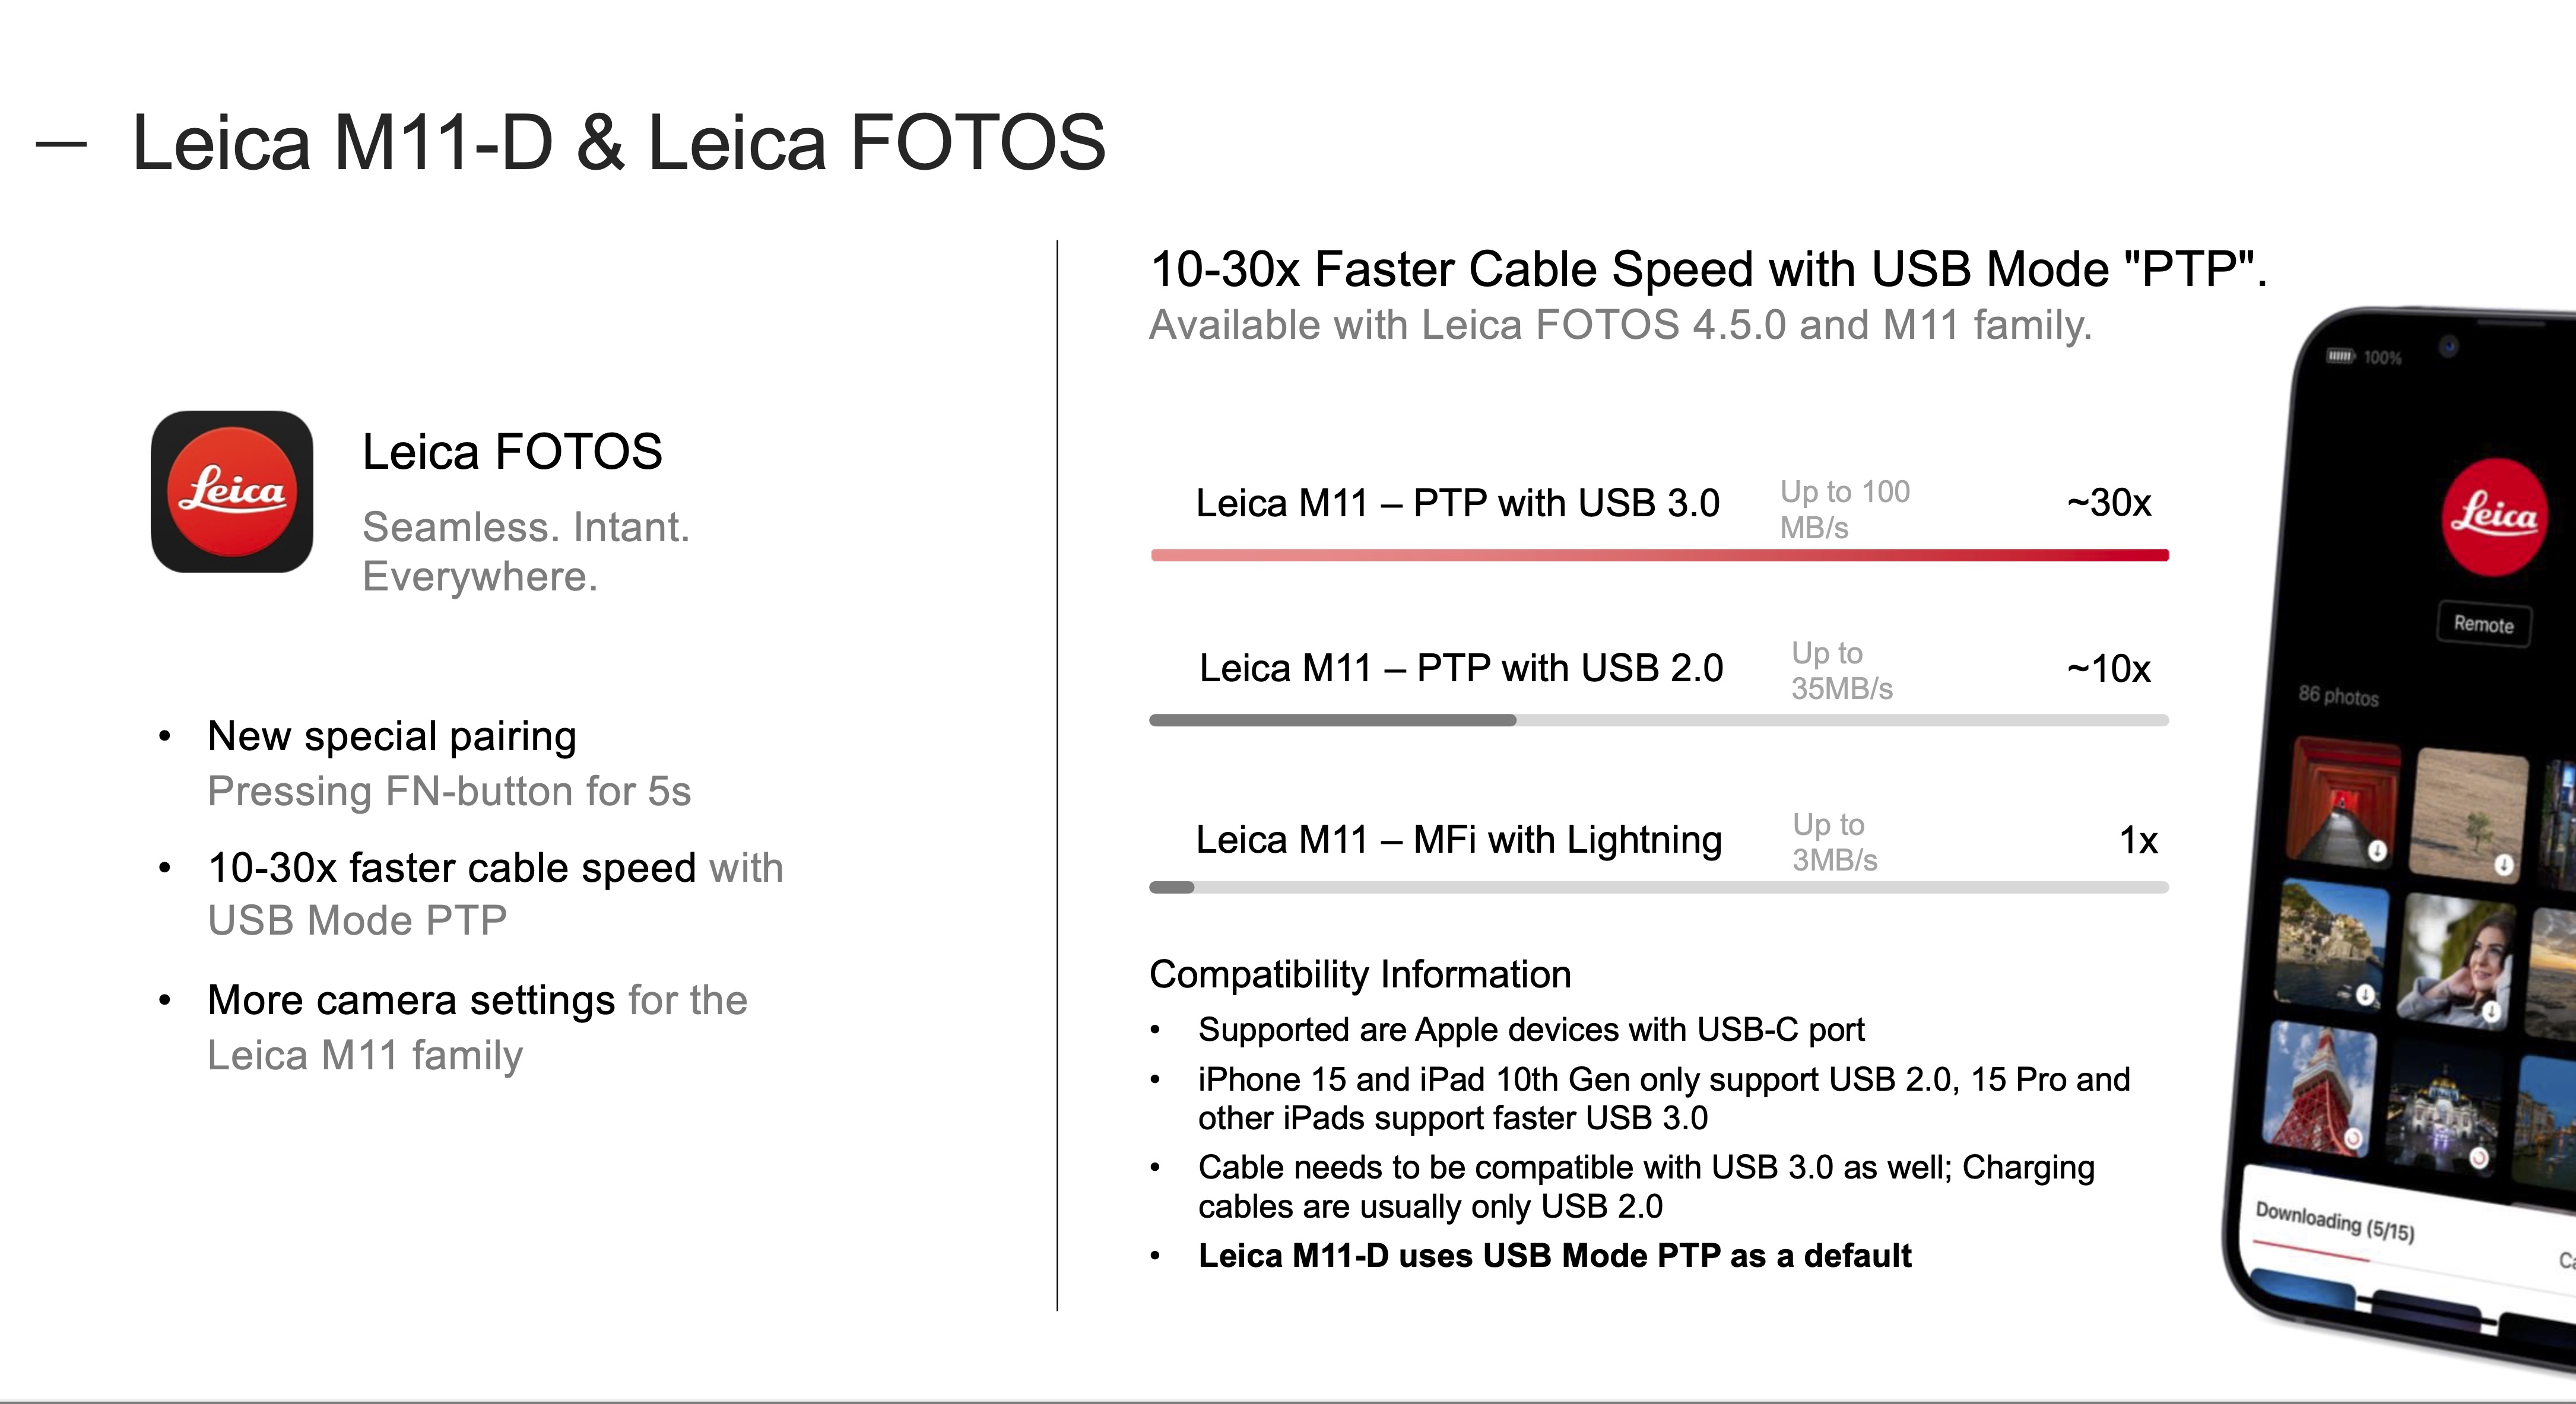This screenshot has height=1404, width=2576.
Task: Click the Leica FOTOS app icon
Action: (232, 491)
